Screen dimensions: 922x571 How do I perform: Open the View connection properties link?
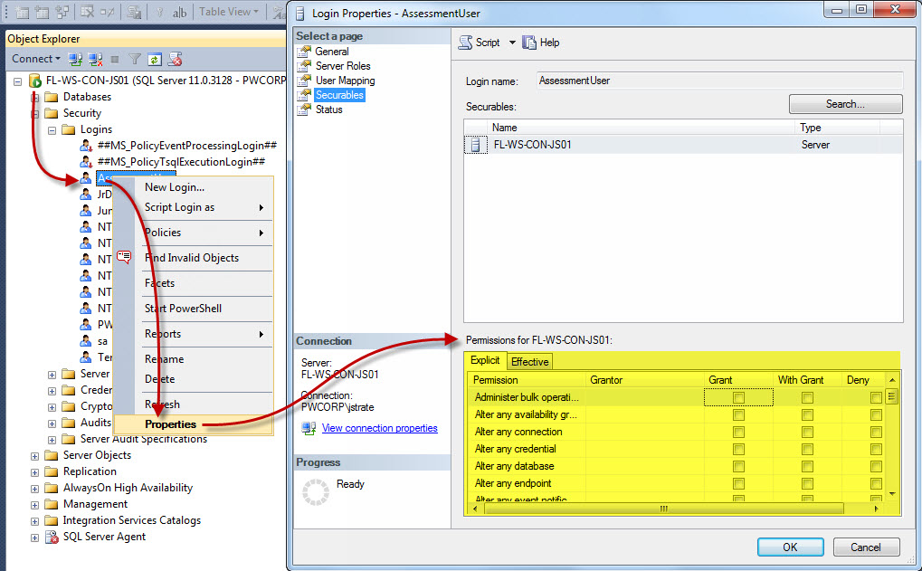(x=379, y=428)
